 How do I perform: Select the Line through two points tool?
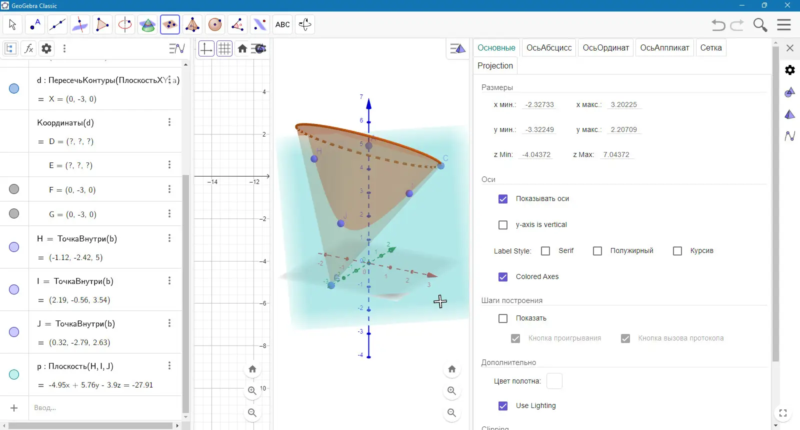coord(57,24)
